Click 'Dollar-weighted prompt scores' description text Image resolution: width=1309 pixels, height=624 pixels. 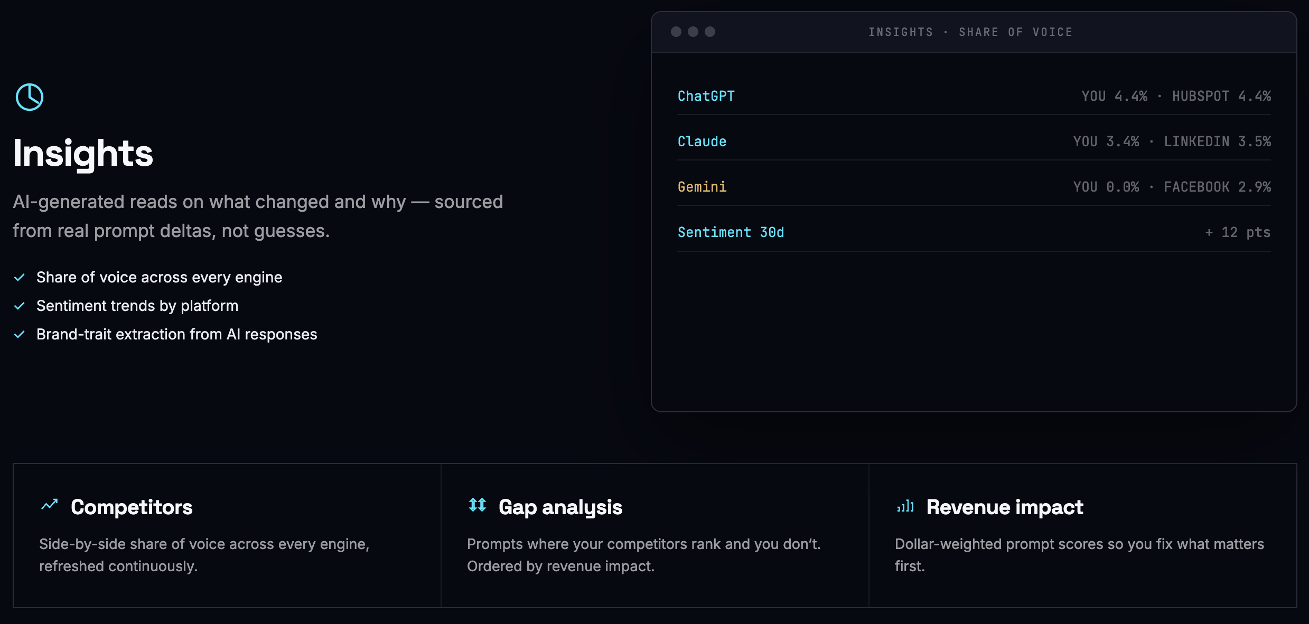tap(1080, 555)
